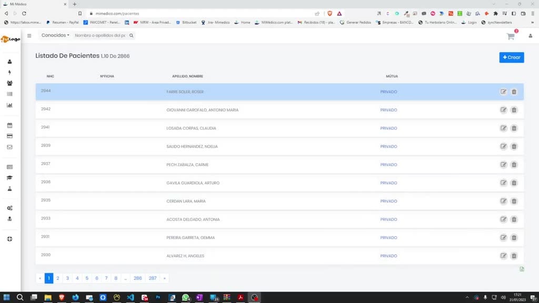Go to page 8 of patients

tap(116, 278)
